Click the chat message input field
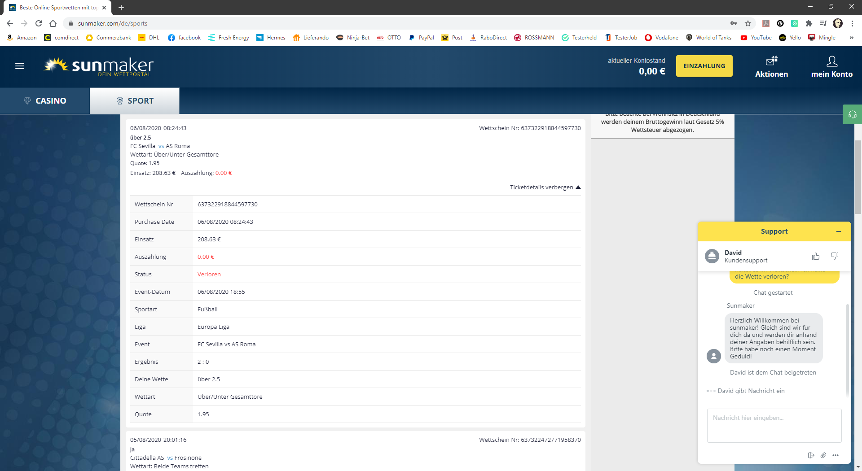This screenshot has width=862, height=471. [x=774, y=426]
